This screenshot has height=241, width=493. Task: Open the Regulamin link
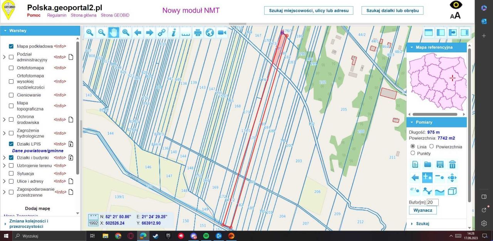click(57, 15)
